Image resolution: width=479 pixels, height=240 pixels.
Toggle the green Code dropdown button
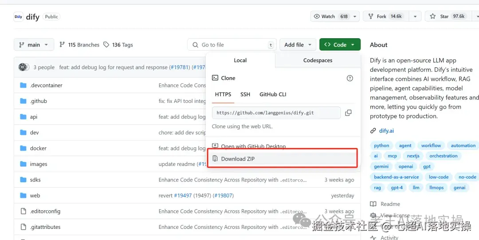pos(340,45)
